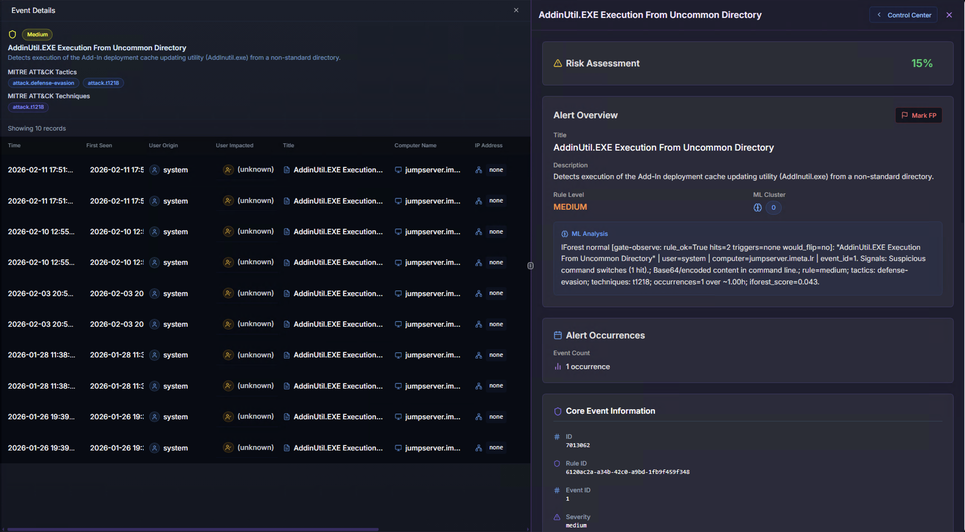965x532 pixels.
Task: Click the warning triangle beside Risk Assessment
Action: click(558, 63)
